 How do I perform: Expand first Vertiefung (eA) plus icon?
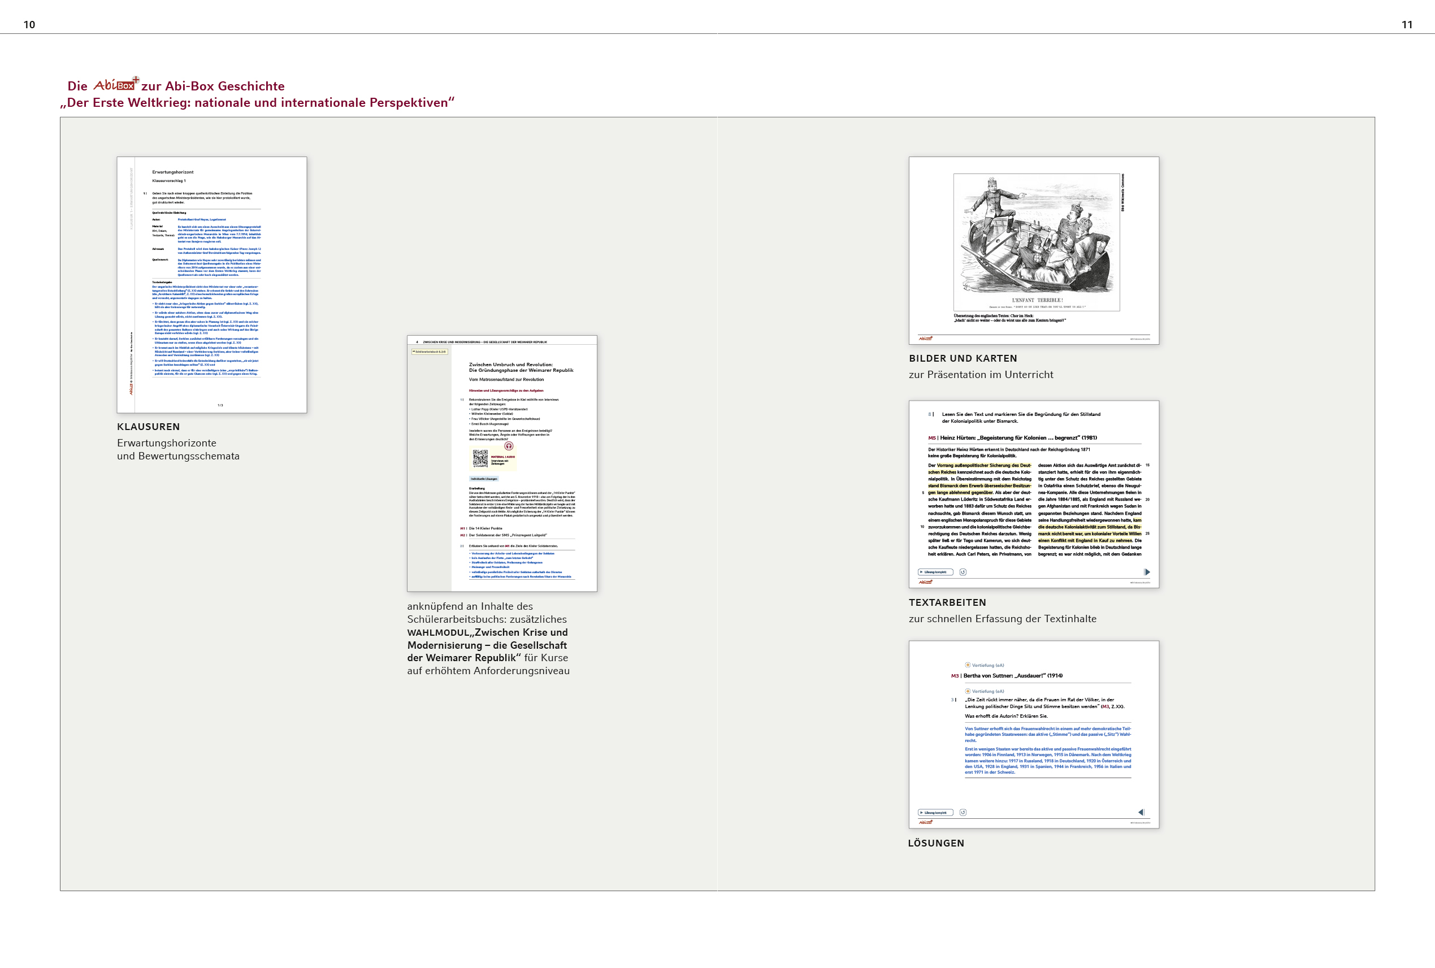click(x=968, y=665)
